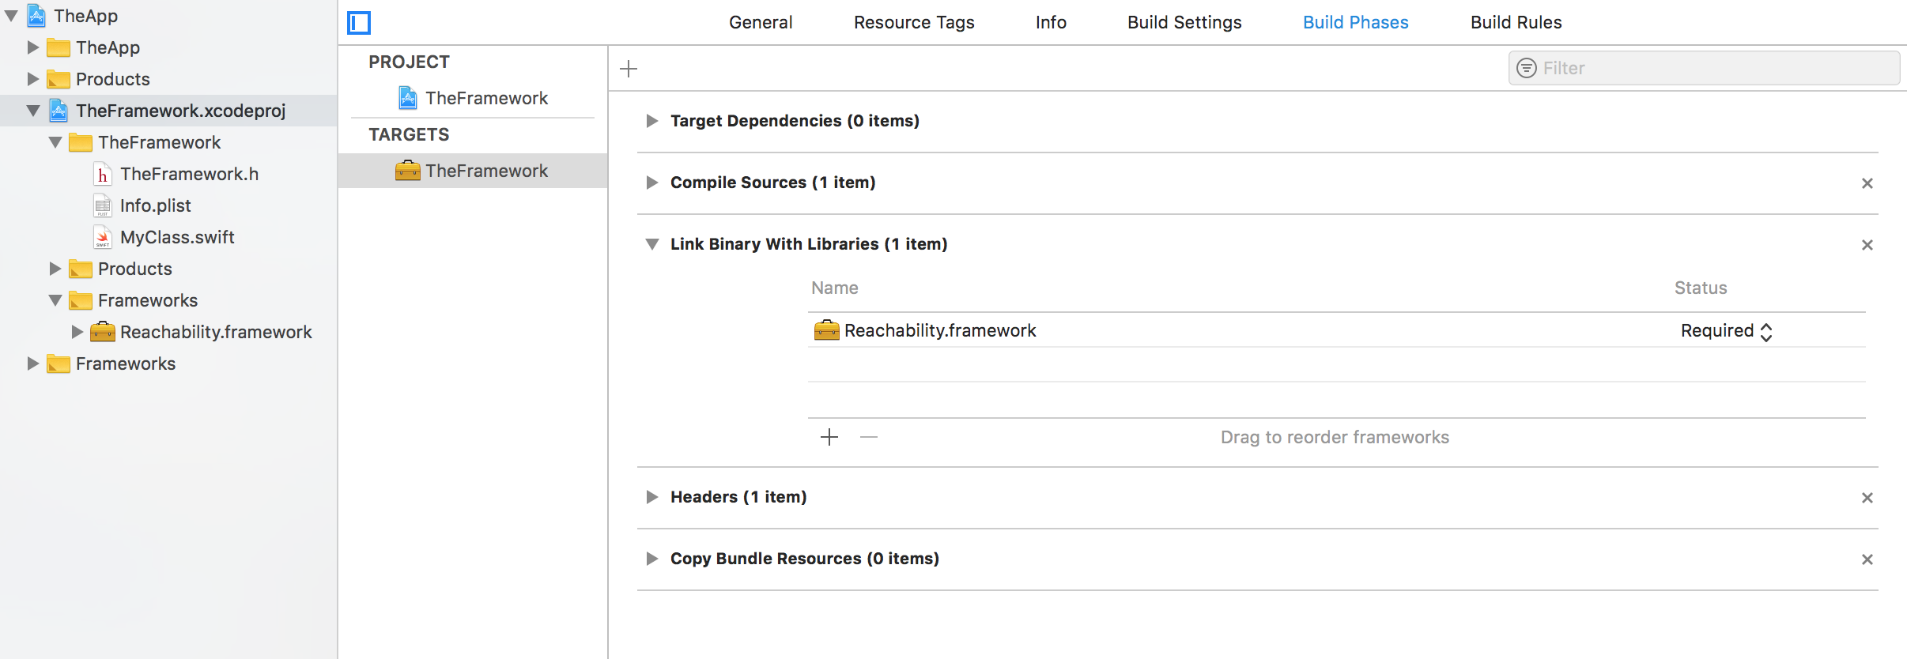The width and height of the screenshot is (1907, 659).
Task: Delete the Link Binary With Libraries phase
Action: pyautogui.click(x=1867, y=245)
